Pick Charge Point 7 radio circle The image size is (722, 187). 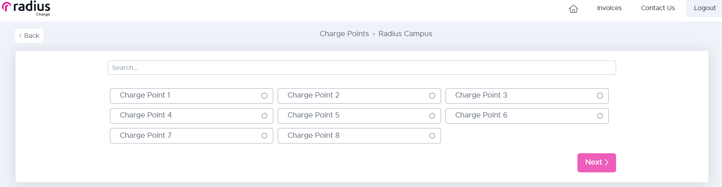[264, 136]
